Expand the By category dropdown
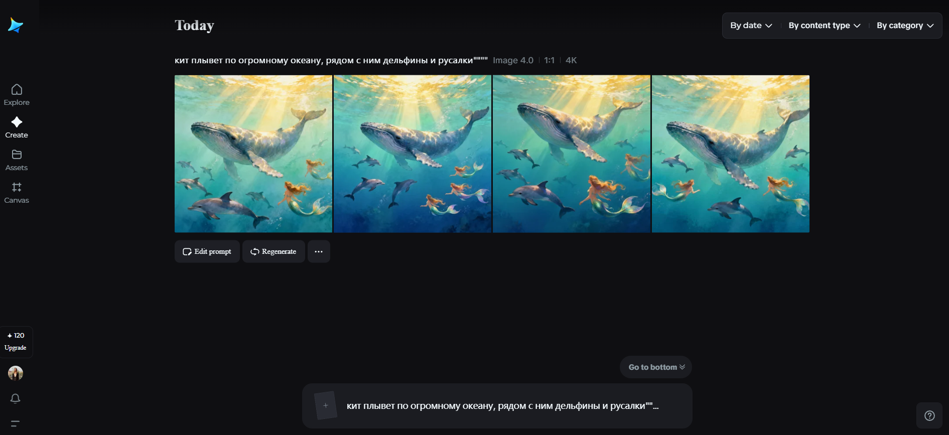Screen dimensions: 949x435 click(905, 26)
